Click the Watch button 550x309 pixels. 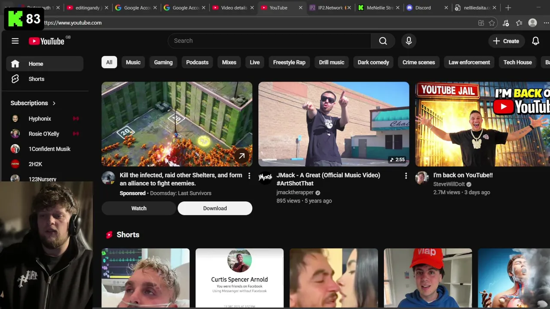tap(139, 208)
